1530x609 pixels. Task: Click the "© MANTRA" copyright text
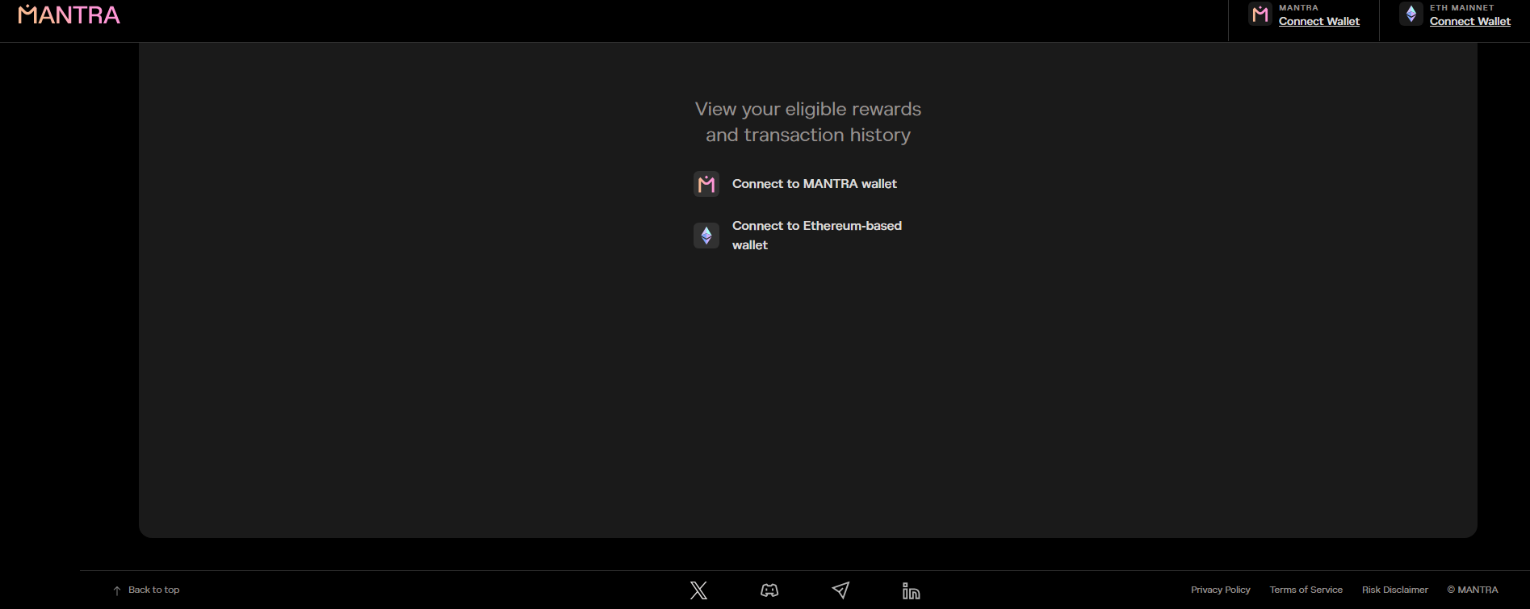(1472, 590)
